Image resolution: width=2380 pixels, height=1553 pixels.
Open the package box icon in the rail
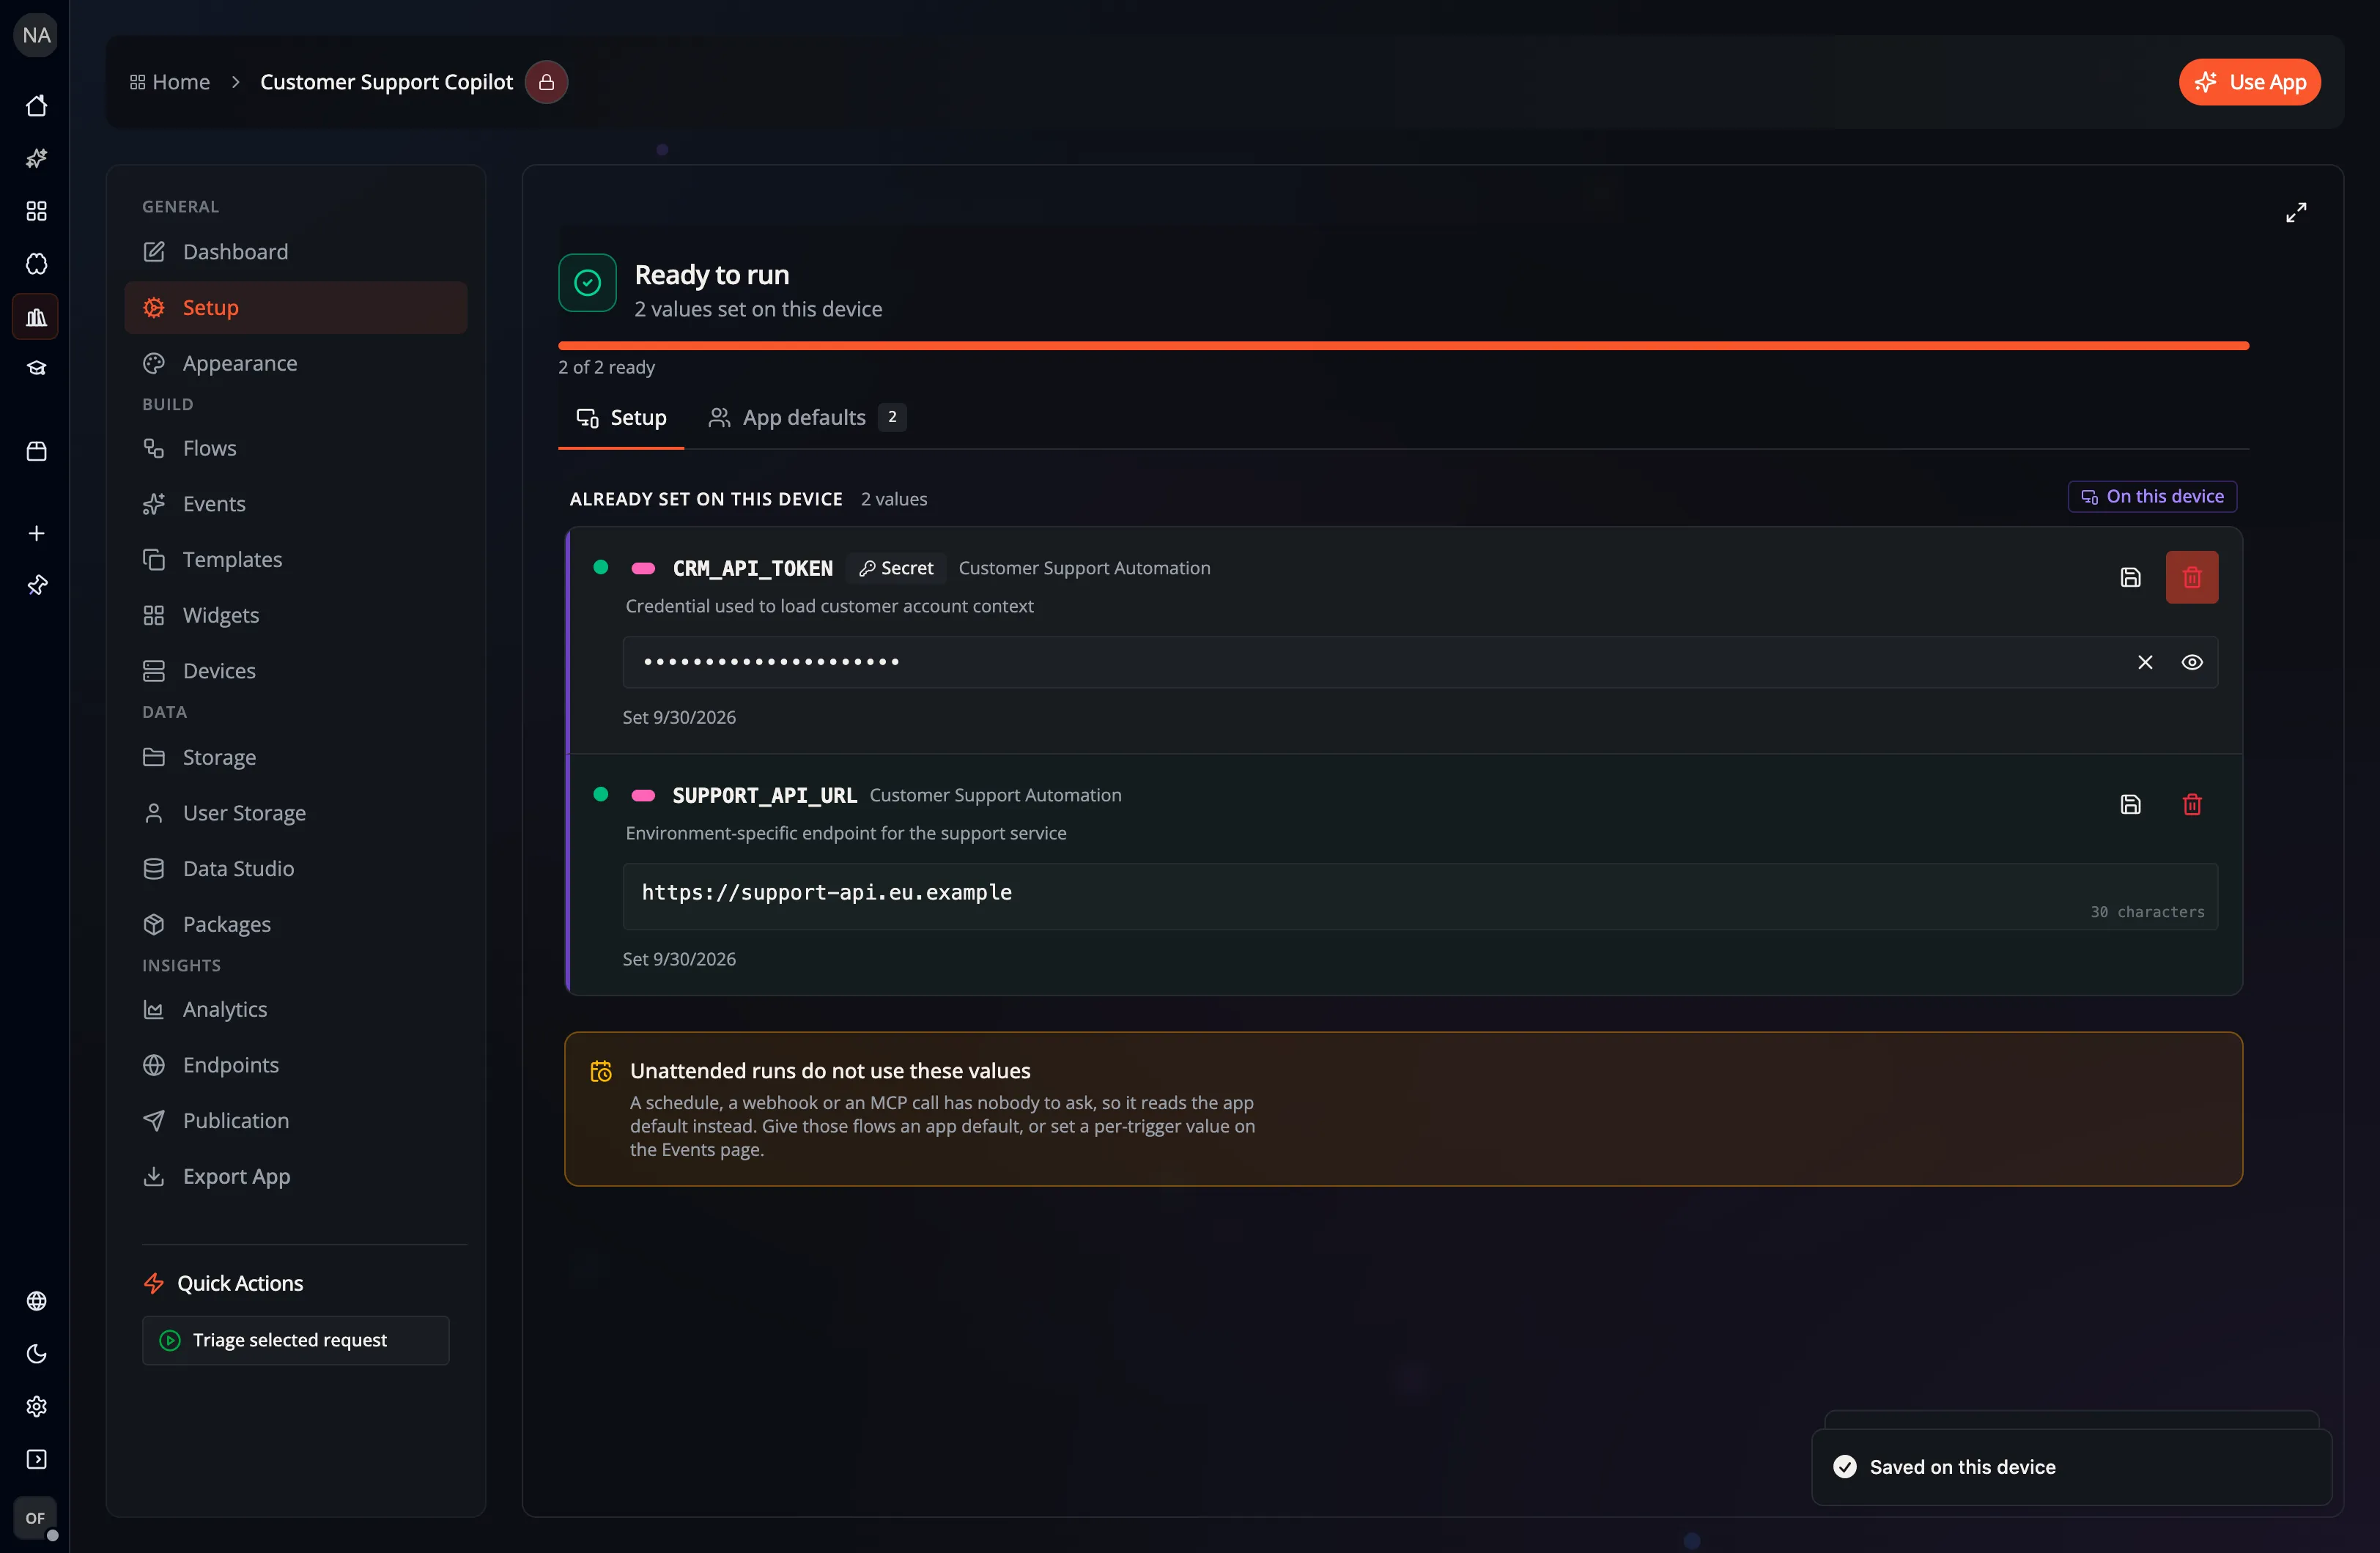click(36, 451)
